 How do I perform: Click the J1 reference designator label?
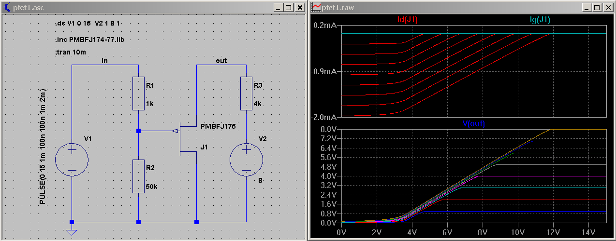204,147
